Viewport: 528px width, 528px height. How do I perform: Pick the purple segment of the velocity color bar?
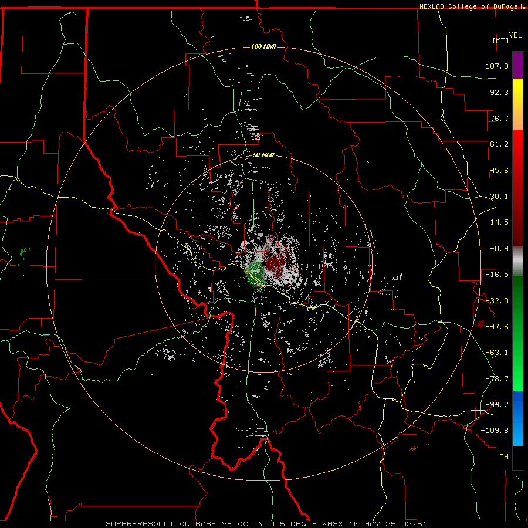coord(518,65)
